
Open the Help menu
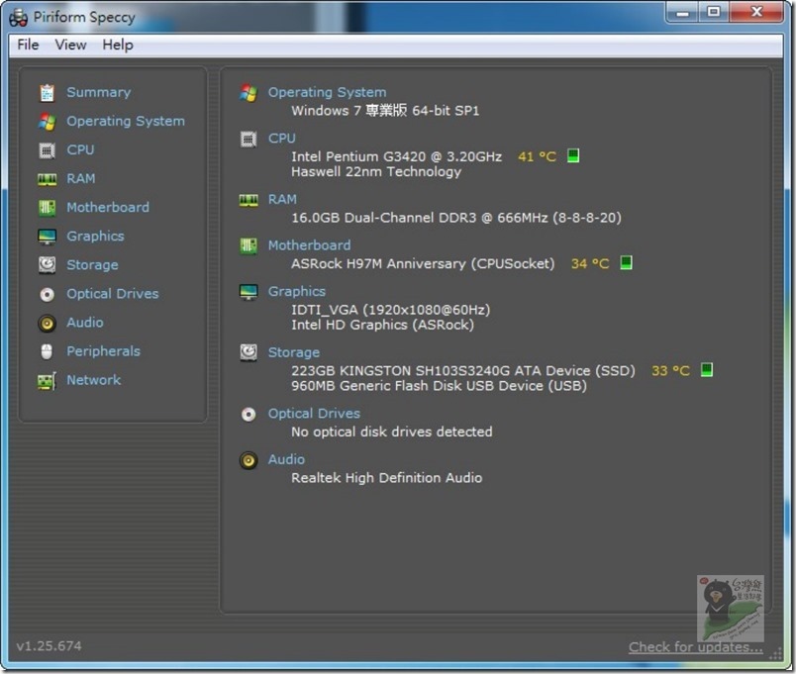click(118, 45)
